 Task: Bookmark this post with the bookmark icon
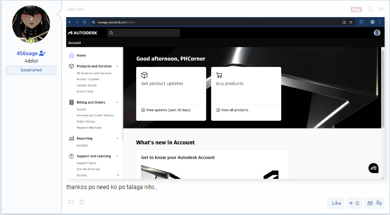[x=370, y=9]
